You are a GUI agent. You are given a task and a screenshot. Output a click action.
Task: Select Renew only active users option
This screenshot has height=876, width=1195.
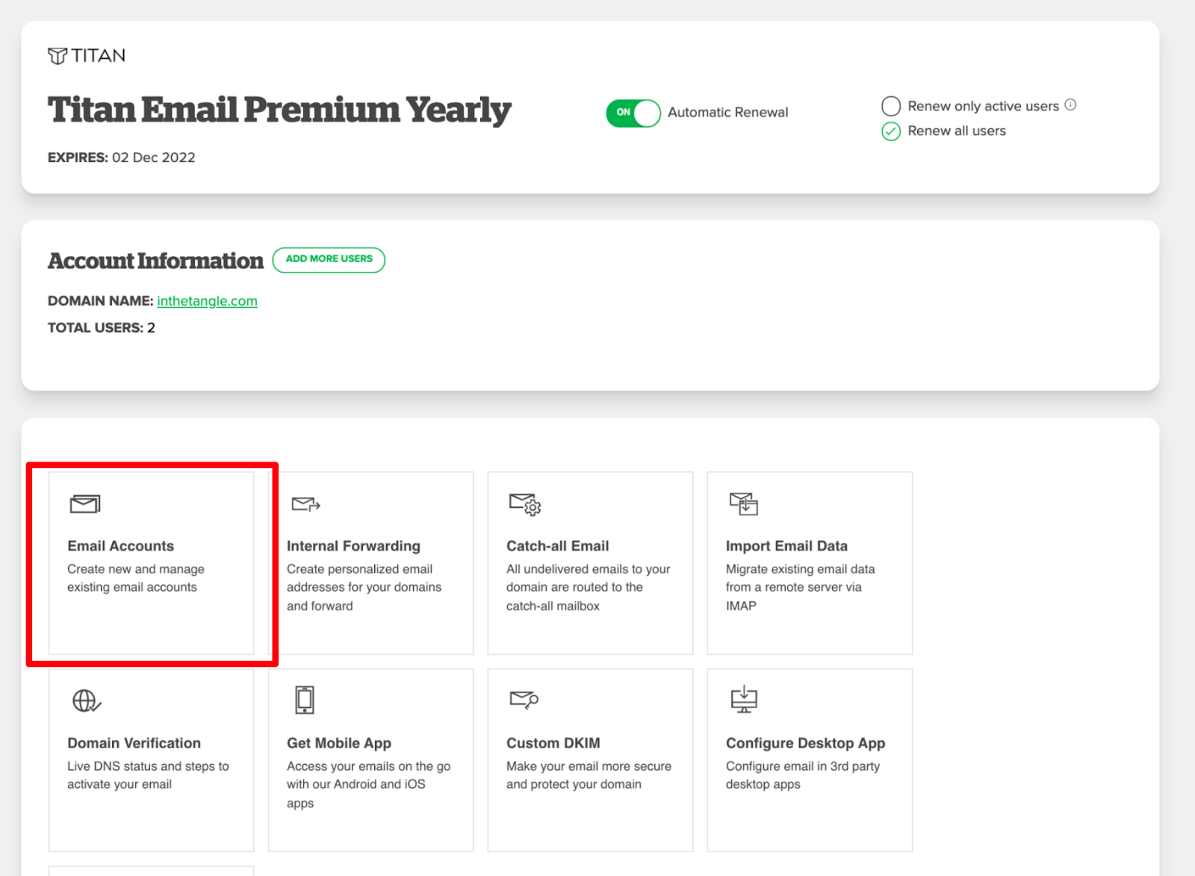[x=891, y=106]
